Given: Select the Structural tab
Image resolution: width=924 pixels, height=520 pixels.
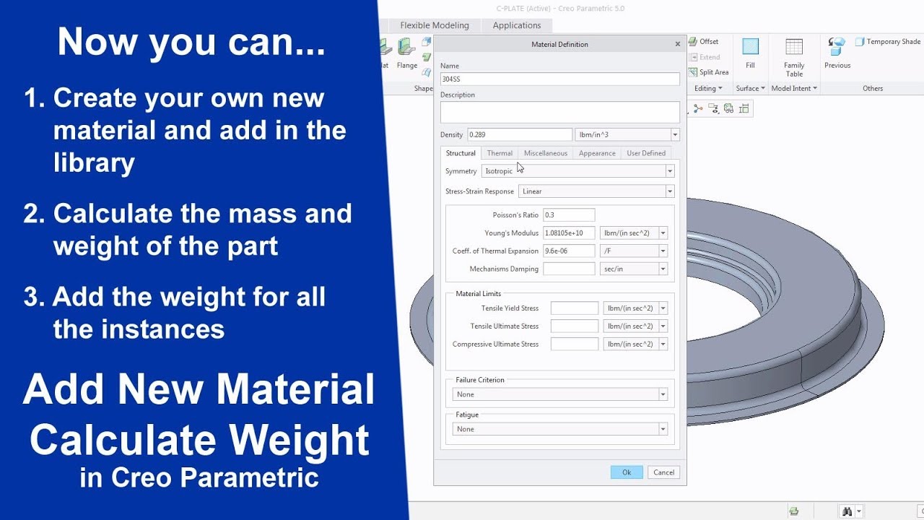Looking at the screenshot, I should [461, 153].
